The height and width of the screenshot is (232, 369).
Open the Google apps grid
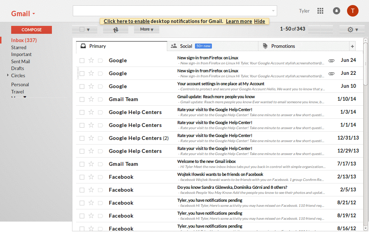320,11
